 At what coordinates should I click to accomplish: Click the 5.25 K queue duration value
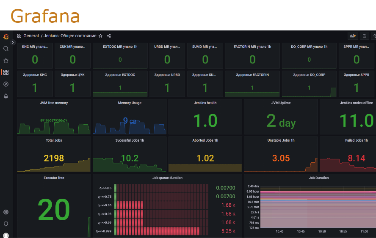(228, 231)
